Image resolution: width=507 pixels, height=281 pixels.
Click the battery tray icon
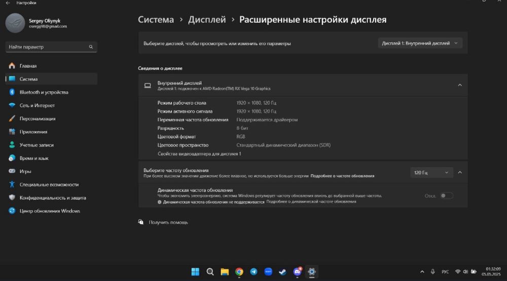474,272
